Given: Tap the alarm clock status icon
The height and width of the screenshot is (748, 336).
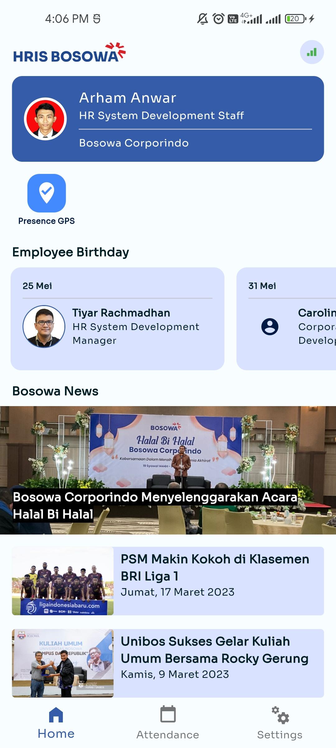Looking at the screenshot, I should pyautogui.click(x=218, y=19).
